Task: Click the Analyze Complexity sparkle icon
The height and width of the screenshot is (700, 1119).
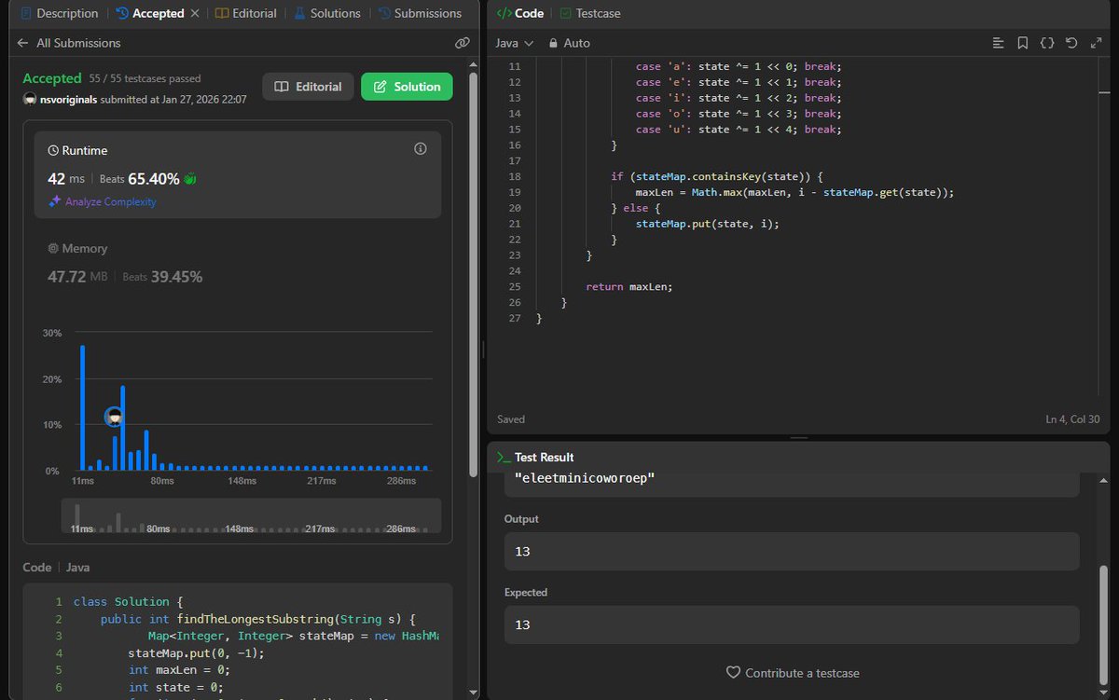Action: [x=54, y=202]
